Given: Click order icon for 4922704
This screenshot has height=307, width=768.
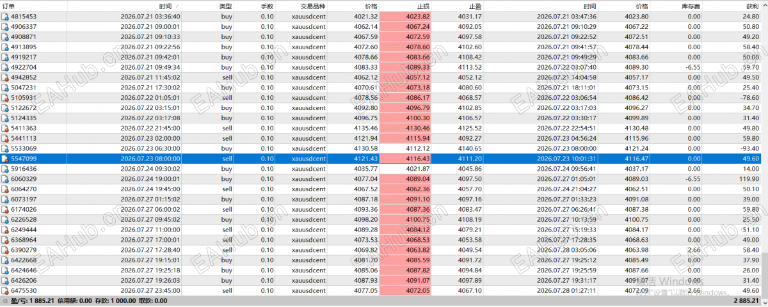Looking at the screenshot, I should pos(6,67).
